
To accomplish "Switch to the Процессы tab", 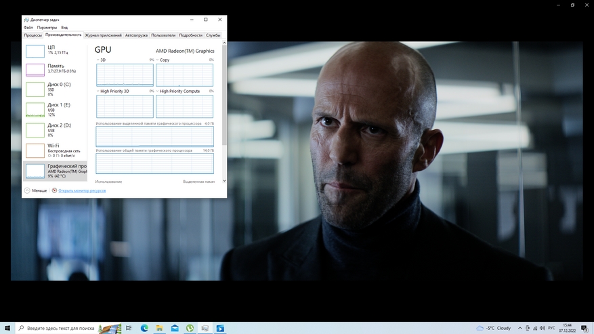I will (x=33, y=35).
